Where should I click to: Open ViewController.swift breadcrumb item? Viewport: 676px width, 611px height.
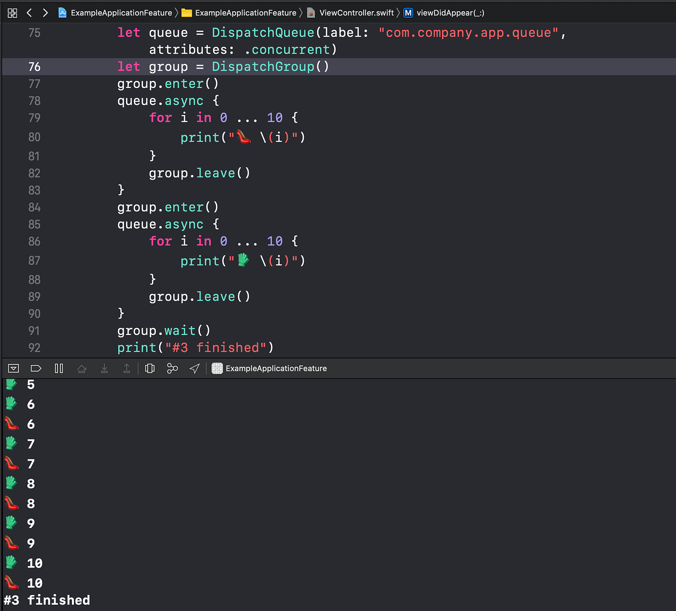click(x=356, y=13)
